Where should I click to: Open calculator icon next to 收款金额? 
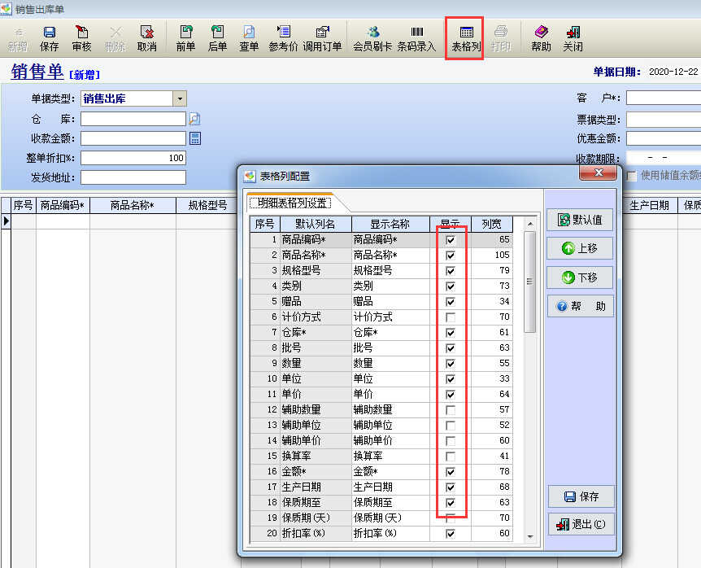pos(195,138)
